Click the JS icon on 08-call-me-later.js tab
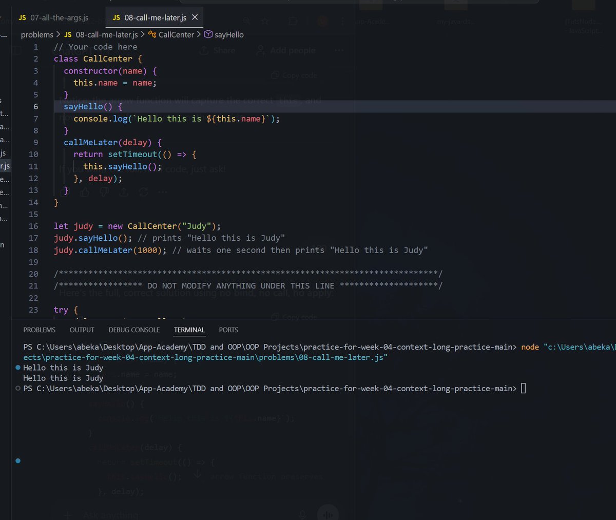The width and height of the screenshot is (616, 520). click(x=117, y=17)
